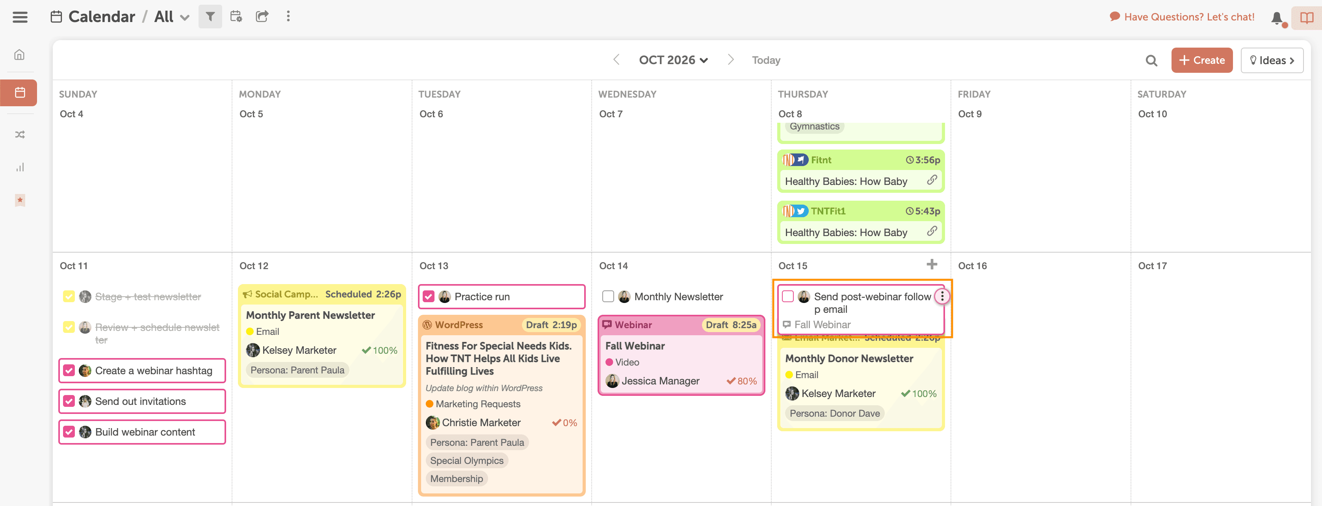Click the Create button
Image resolution: width=1322 pixels, height=506 pixels.
(x=1201, y=61)
